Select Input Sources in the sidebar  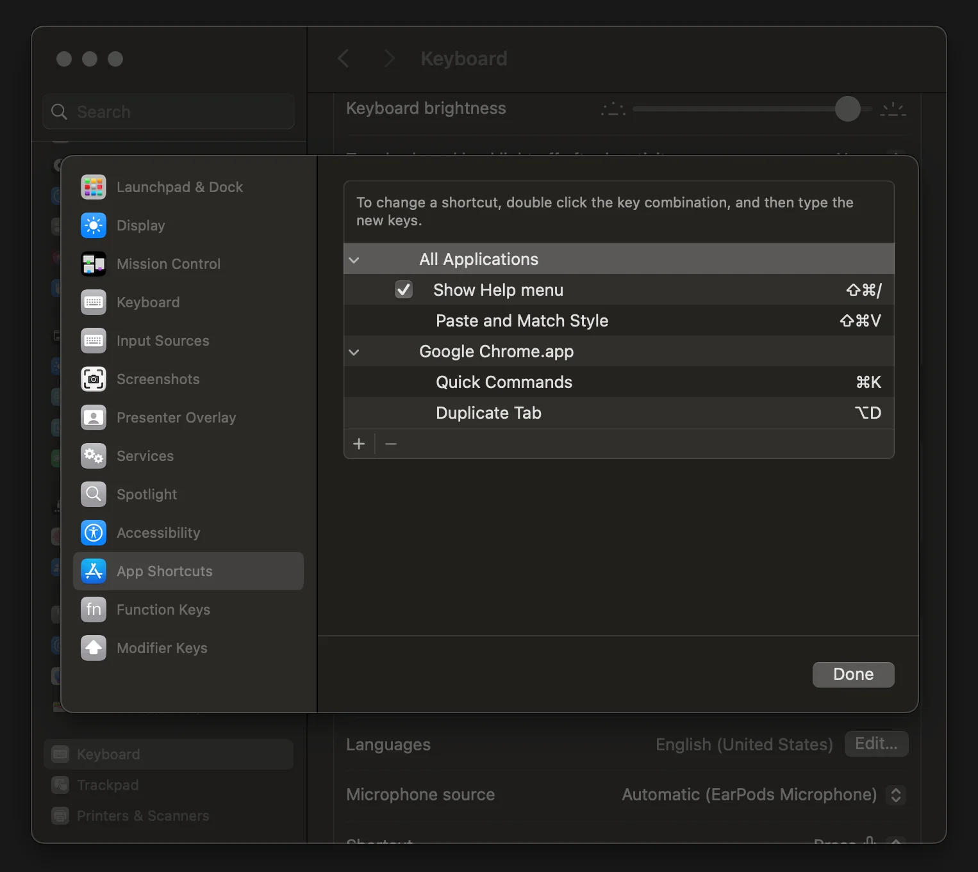click(x=163, y=341)
